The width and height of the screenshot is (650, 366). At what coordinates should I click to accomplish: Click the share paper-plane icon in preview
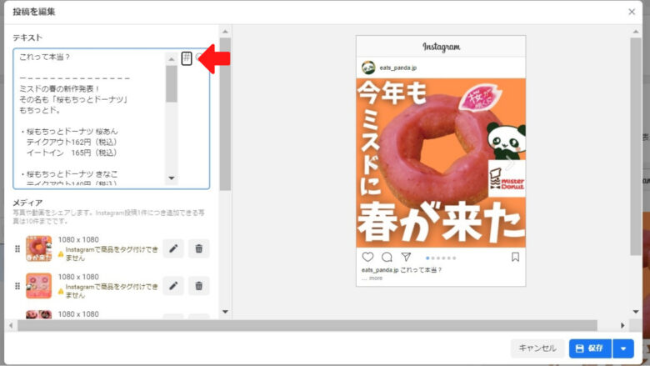(x=406, y=257)
